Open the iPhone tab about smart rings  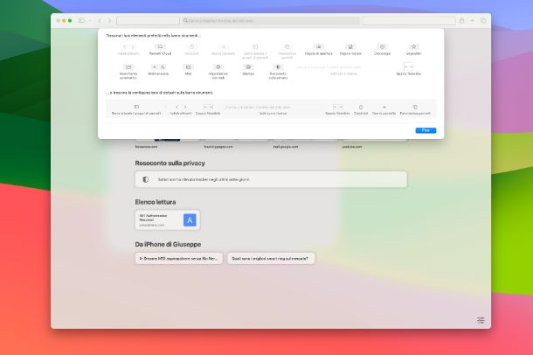271,259
